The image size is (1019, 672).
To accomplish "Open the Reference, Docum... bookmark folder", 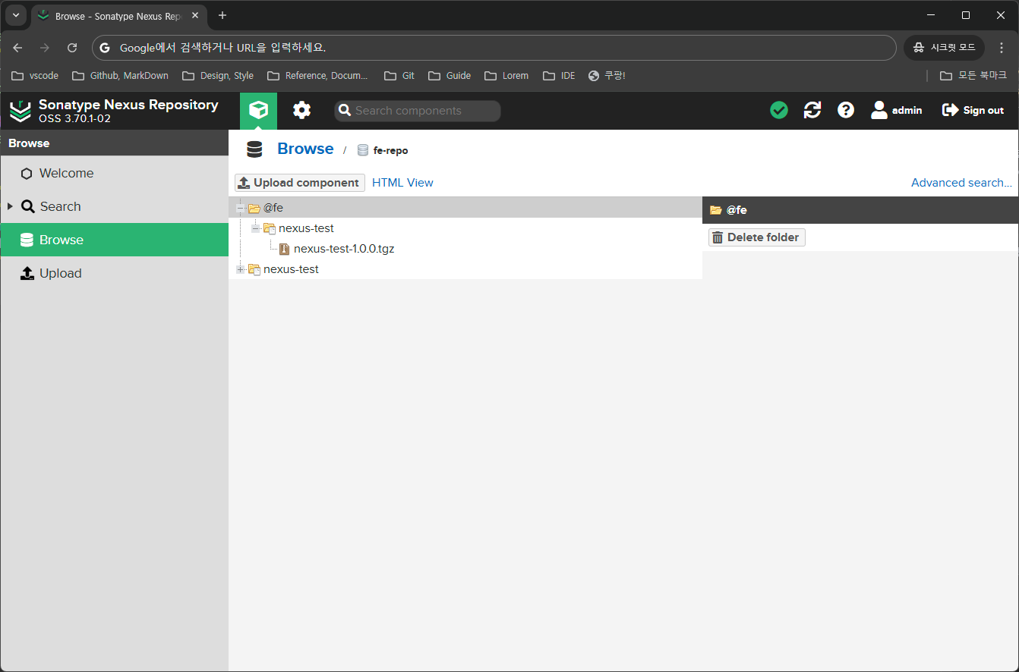I will pyautogui.click(x=317, y=76).
